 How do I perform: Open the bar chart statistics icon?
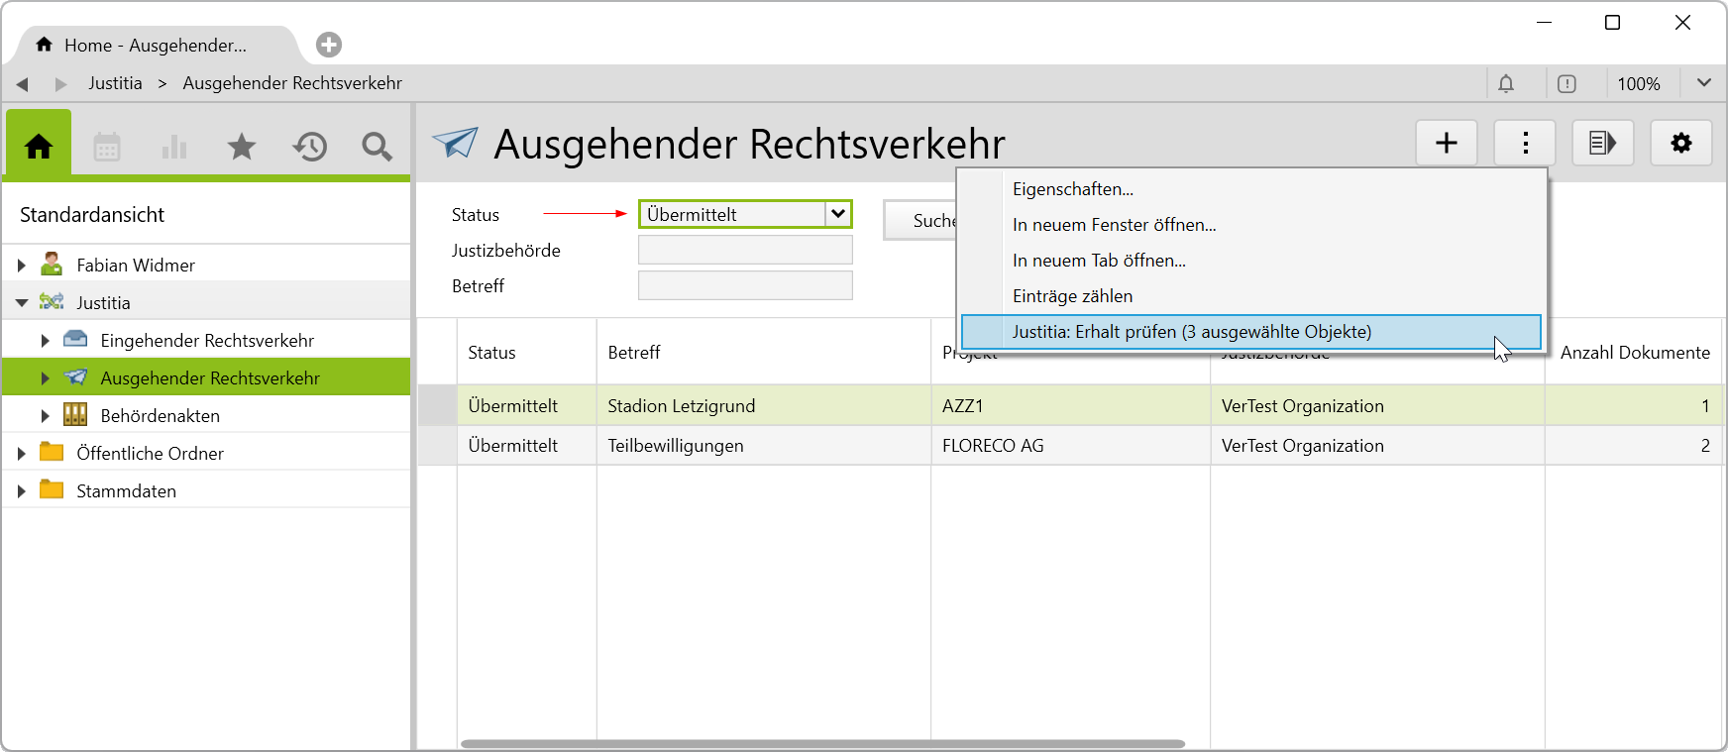click(174, 147)
